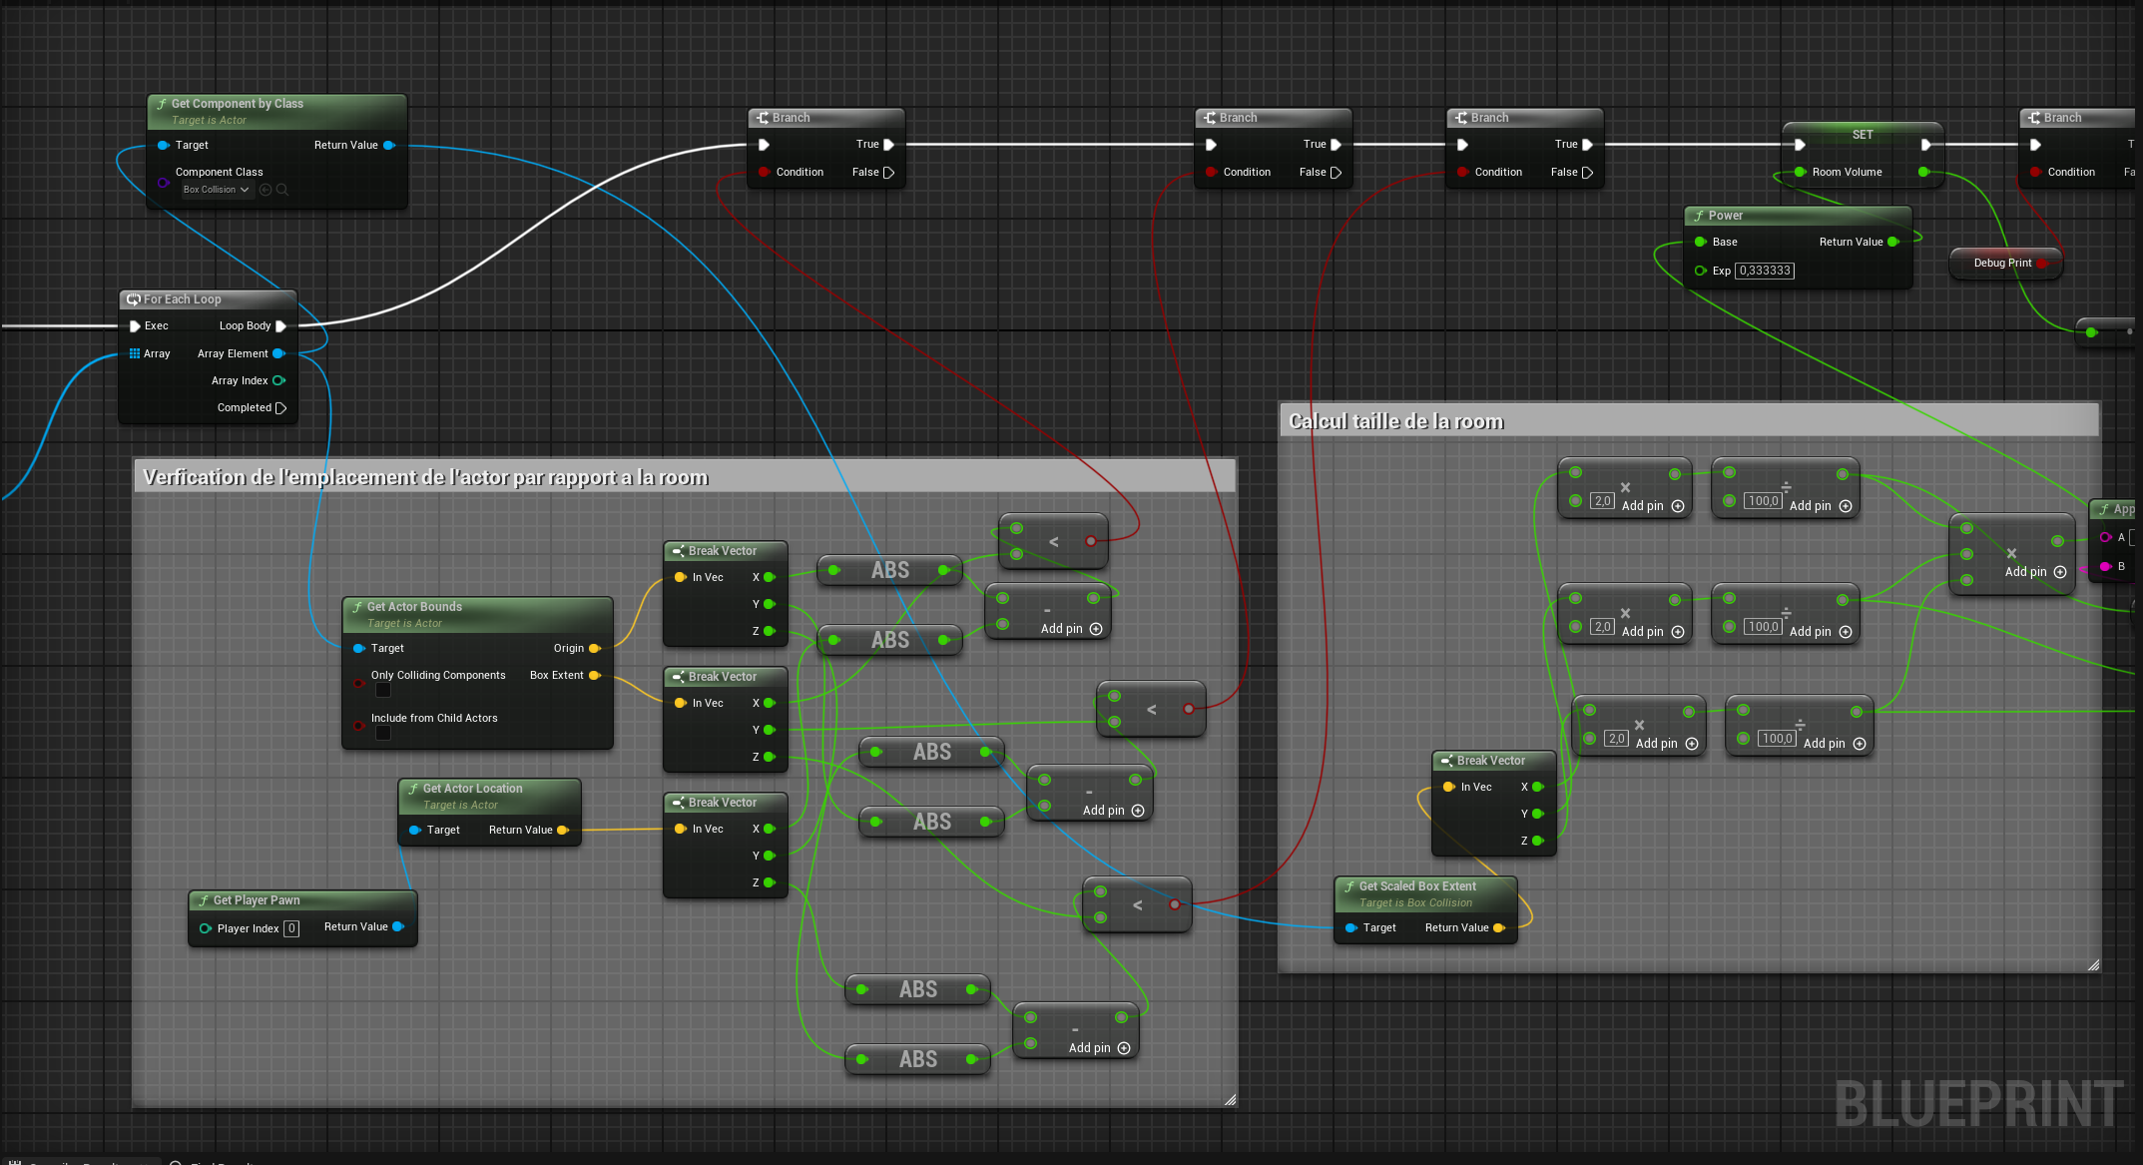Click the False exec pin on first Branch
The image size is (2143, 1165).
point(888,172)
